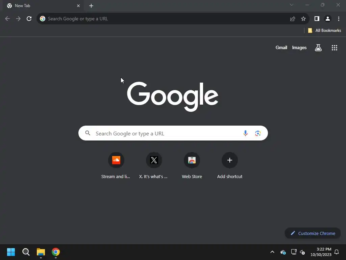
Task: Reload the current page
Action: (x=29, y=19)
